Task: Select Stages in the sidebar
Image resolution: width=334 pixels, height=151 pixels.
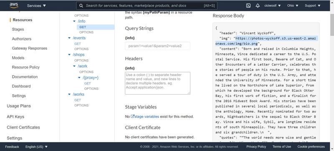Action: pos(18,29)
